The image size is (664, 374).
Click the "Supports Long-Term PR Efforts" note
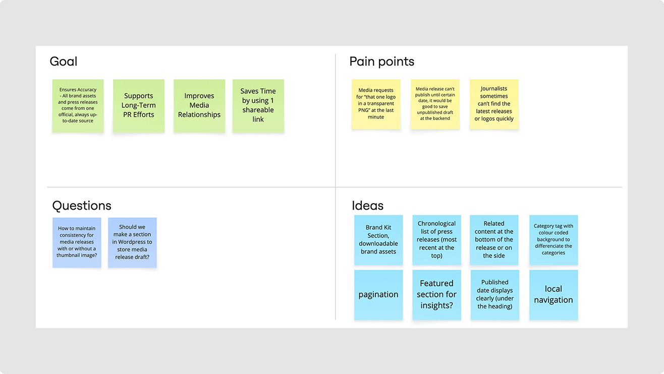(x=138, y=105)
